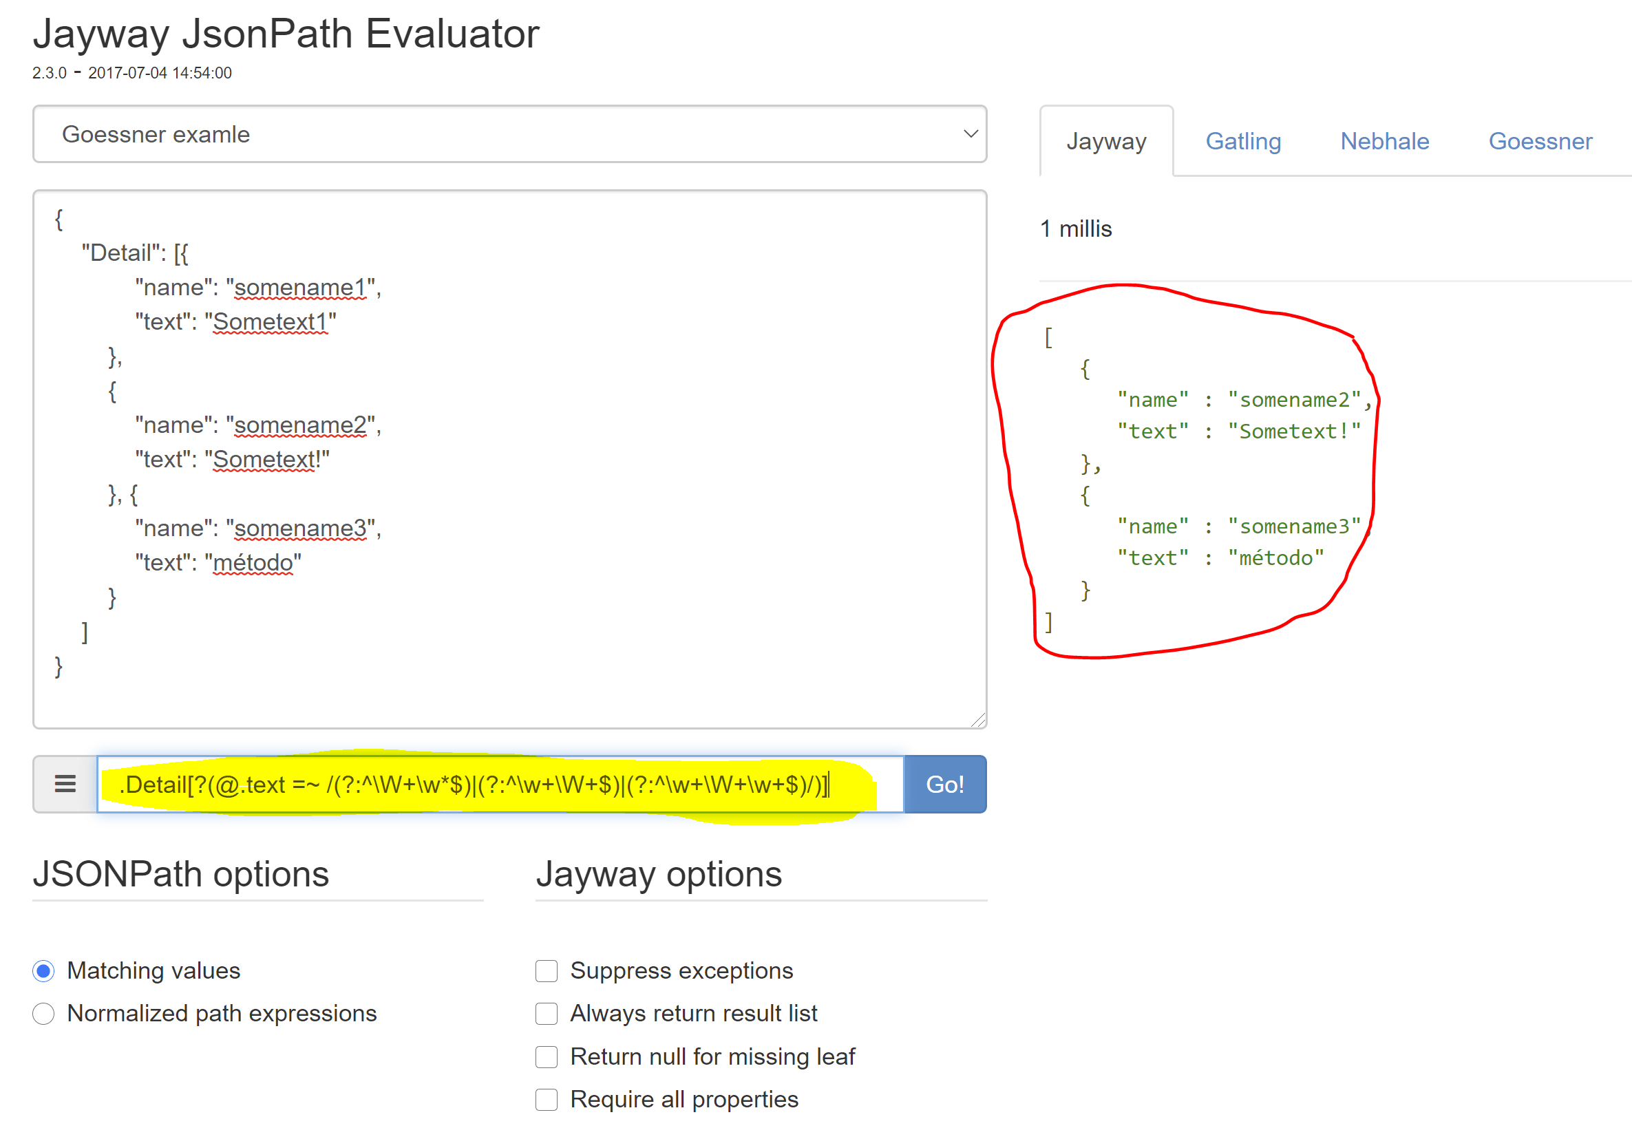Click the version text 2.3.0 - 2017-07-04
Viewport: 1632px width, 1139px height.
(132, 72)
